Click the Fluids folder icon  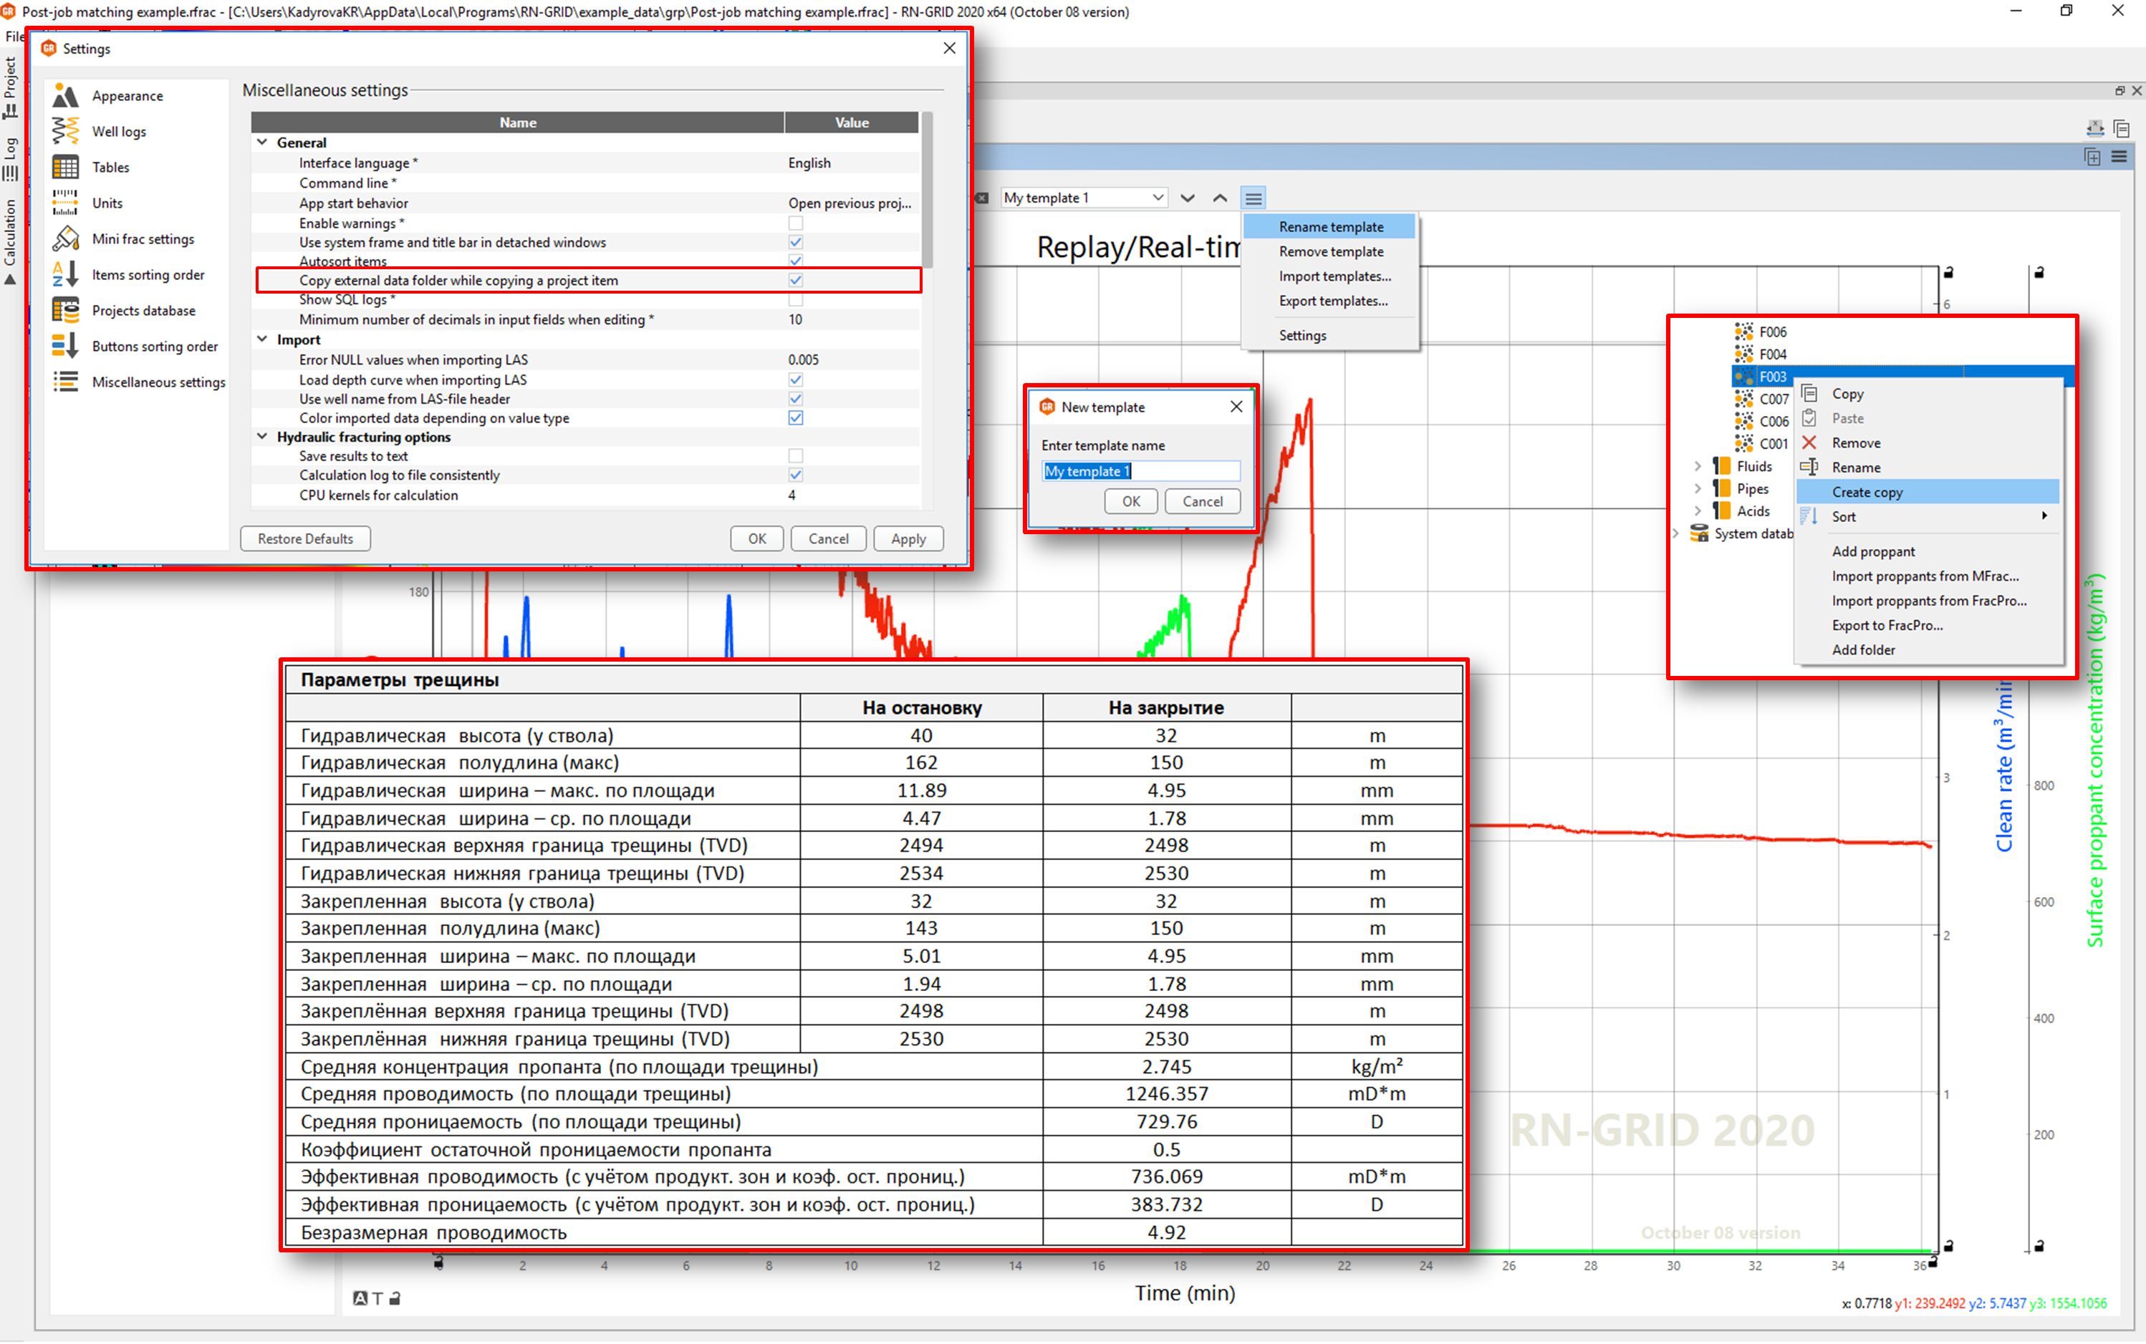[1722, 465]
